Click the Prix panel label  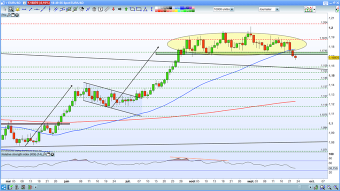[x=4, y=15]
